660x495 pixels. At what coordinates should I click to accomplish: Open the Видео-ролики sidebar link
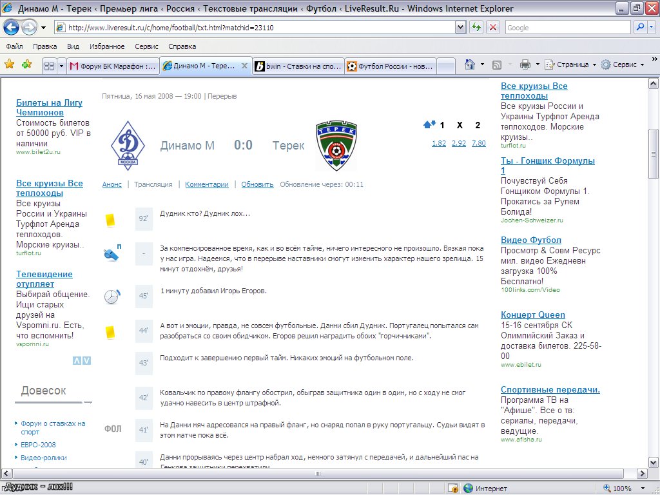tap(43, 458)
